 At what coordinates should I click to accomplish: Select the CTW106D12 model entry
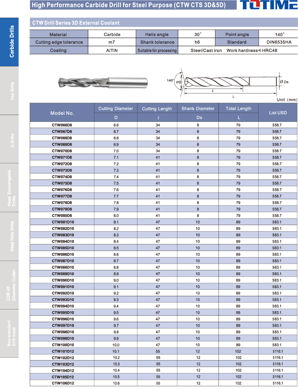tap(63, 383)
